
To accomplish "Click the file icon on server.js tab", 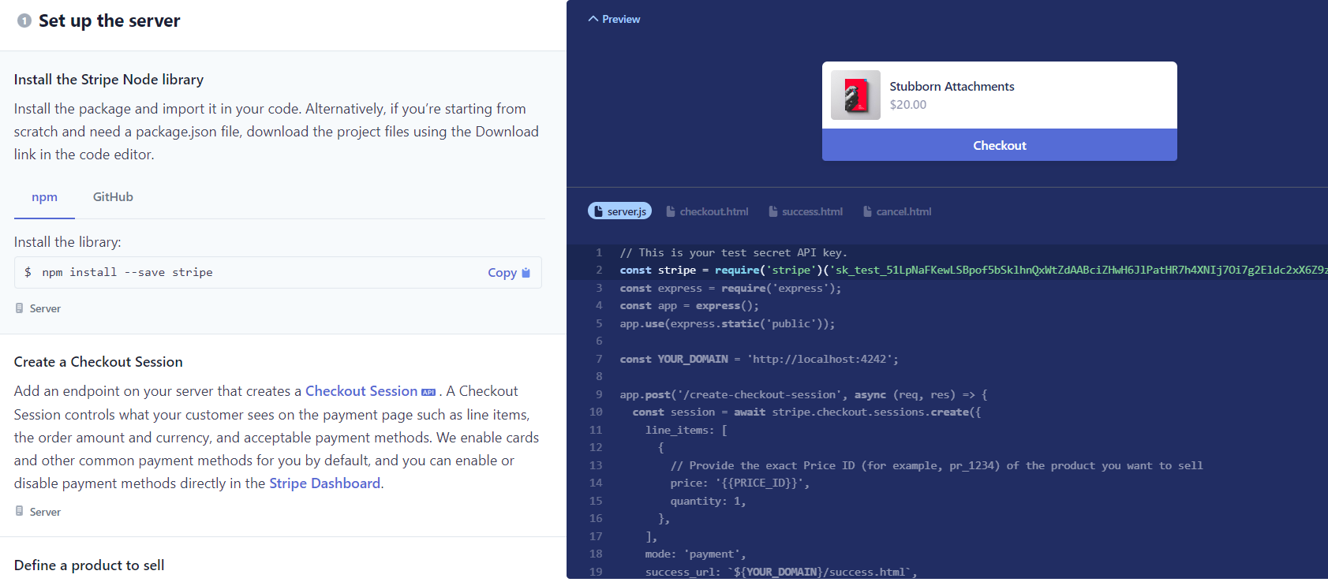I will coord(599,211).
